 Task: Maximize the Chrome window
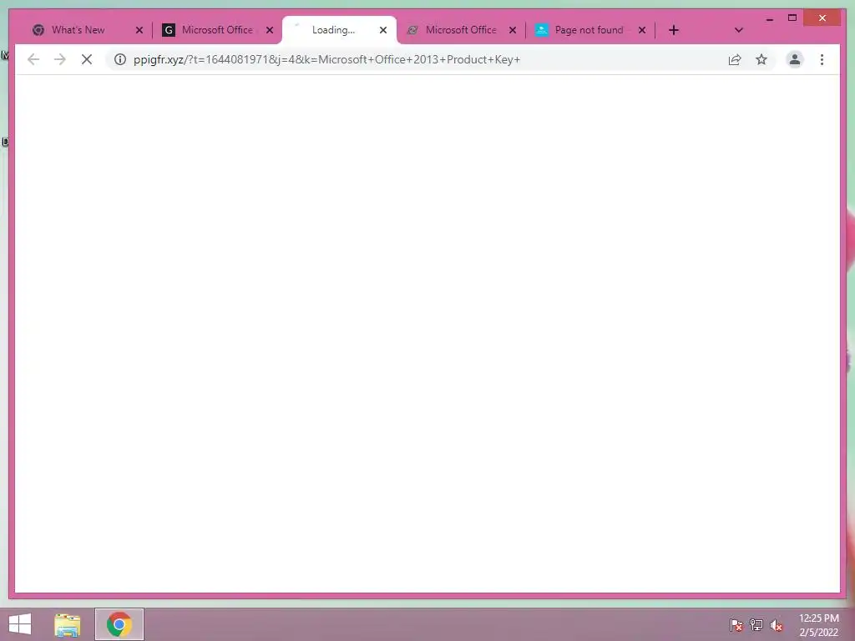point(792,18)
